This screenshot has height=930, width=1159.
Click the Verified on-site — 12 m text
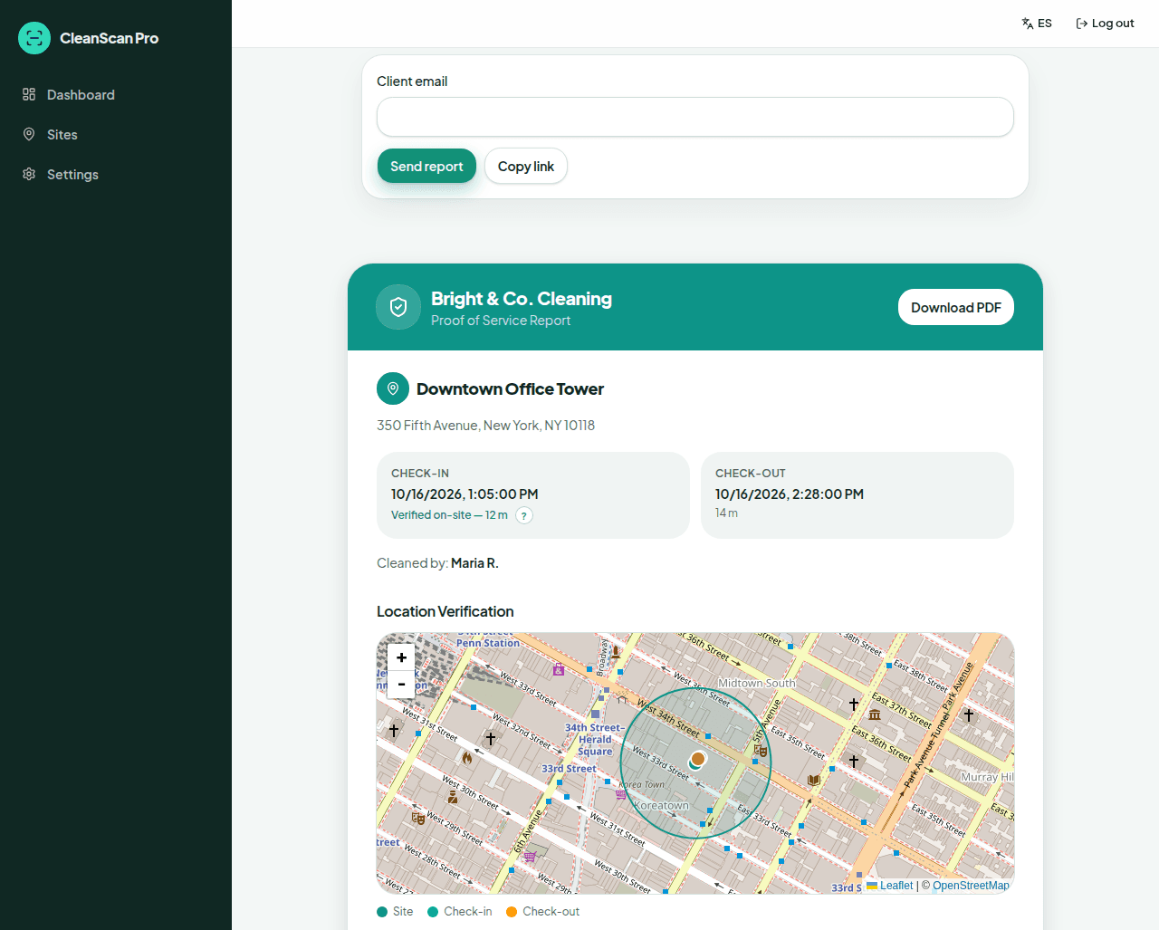coord(449,515)
